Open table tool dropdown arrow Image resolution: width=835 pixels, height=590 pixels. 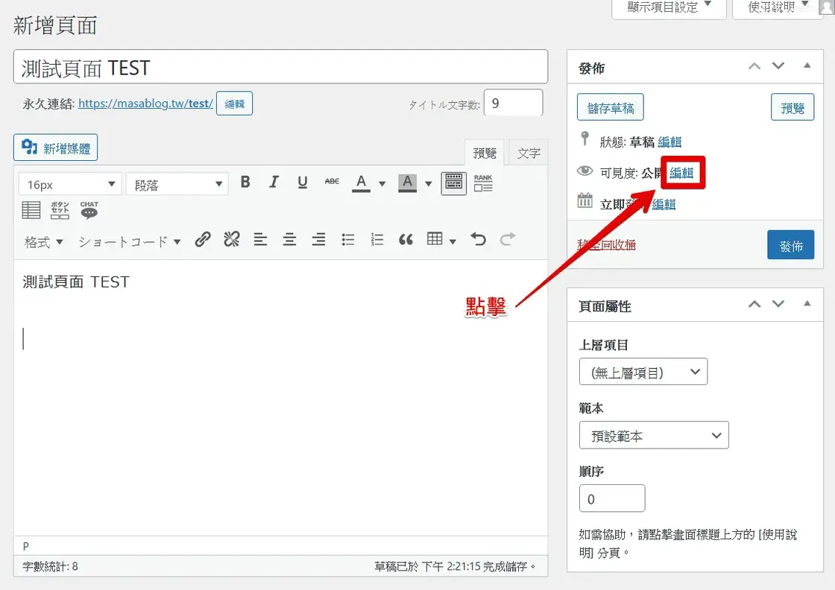click(453, 241)
